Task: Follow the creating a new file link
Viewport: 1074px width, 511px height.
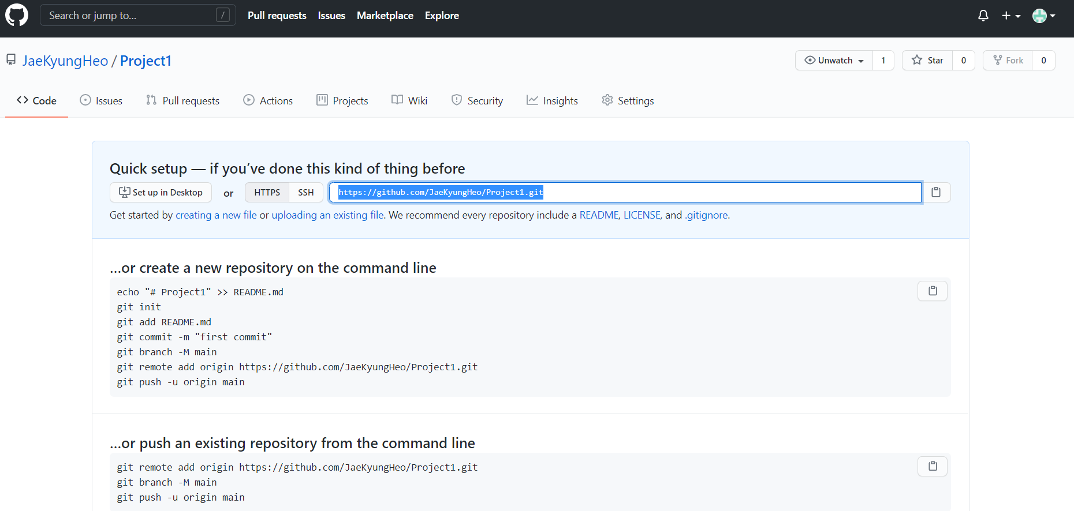Action: 216,215
